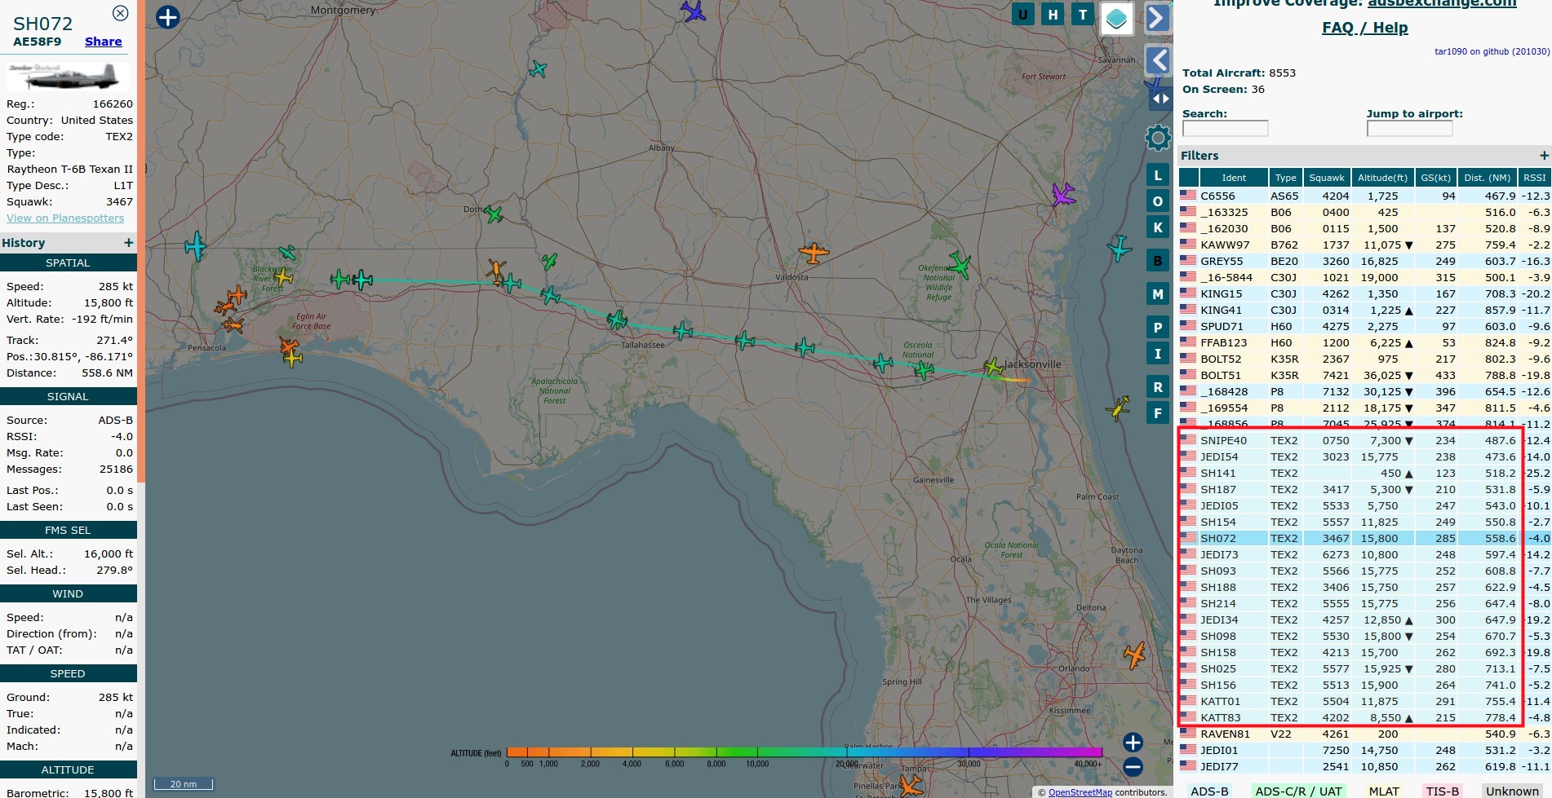Image resolution: width=1552 pixels, height=798 pixels.
Task: Sort table by Squawk column
Action: click(x=1327, y=178)
